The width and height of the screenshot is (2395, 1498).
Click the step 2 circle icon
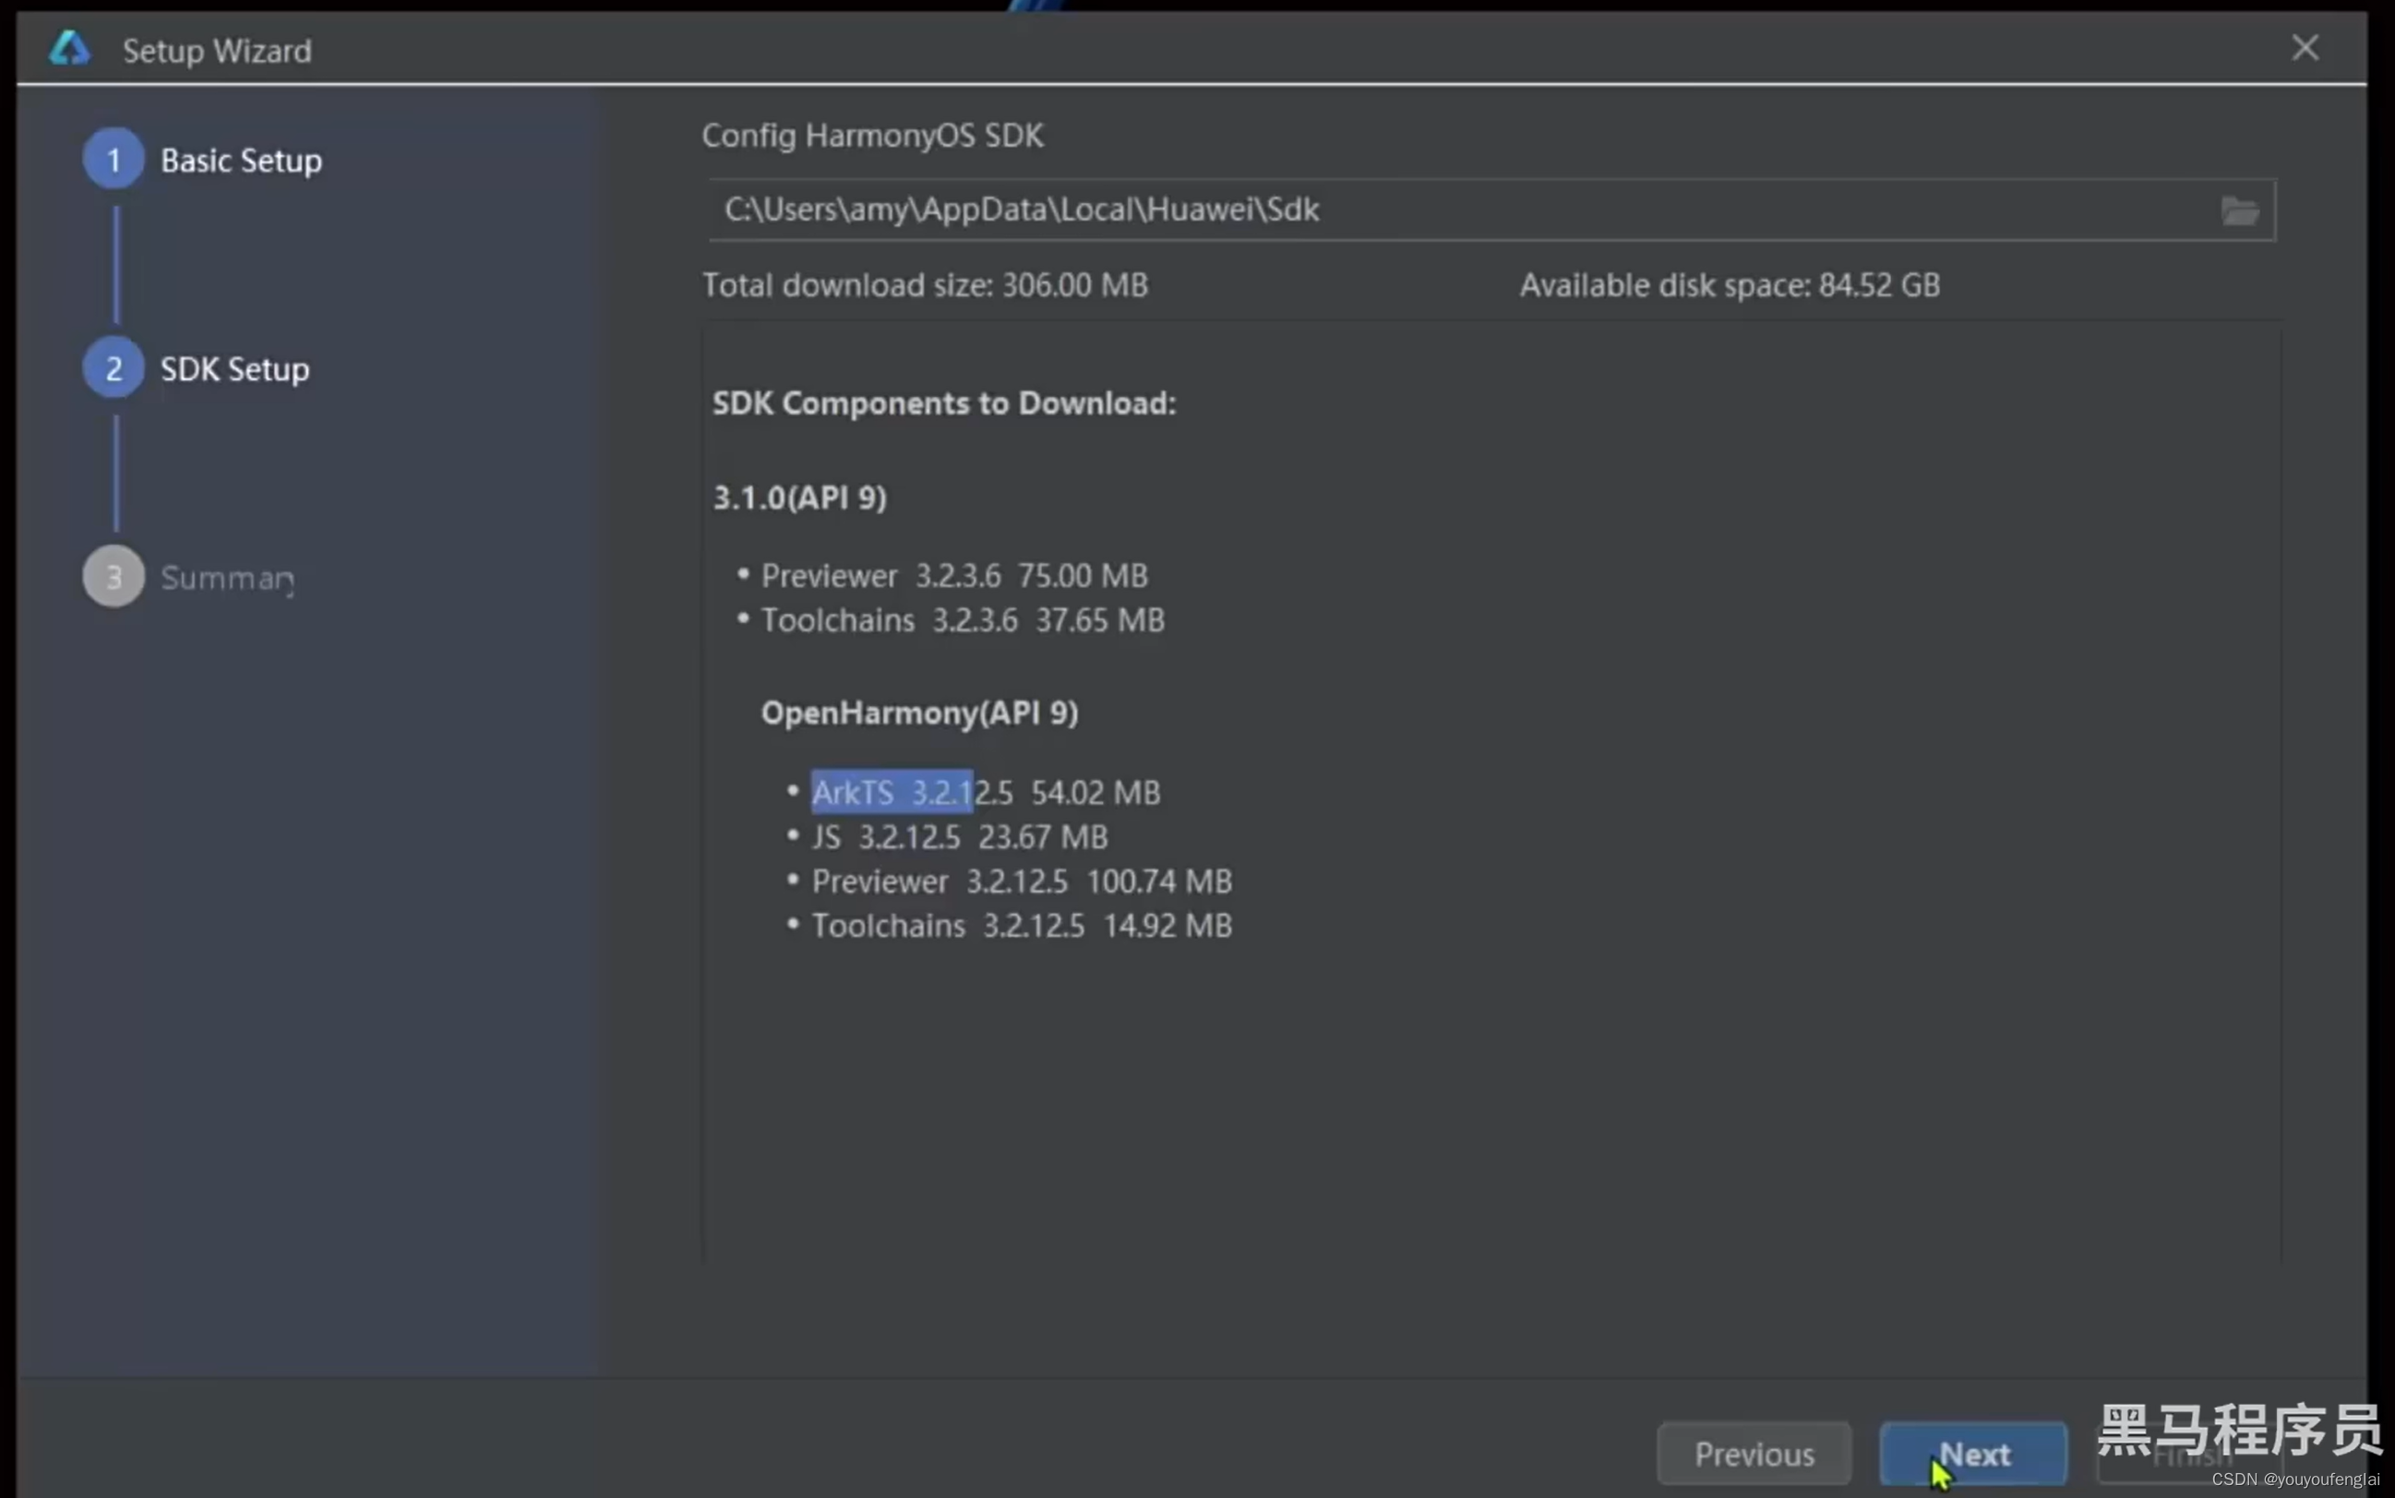click(113, 368)
